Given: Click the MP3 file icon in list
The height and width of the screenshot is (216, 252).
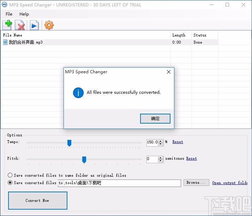Looking at the screenshot, I should point(5,42).
